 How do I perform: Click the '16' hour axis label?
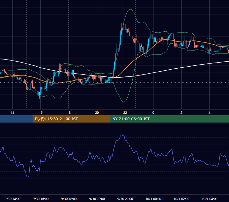[41, 113]
